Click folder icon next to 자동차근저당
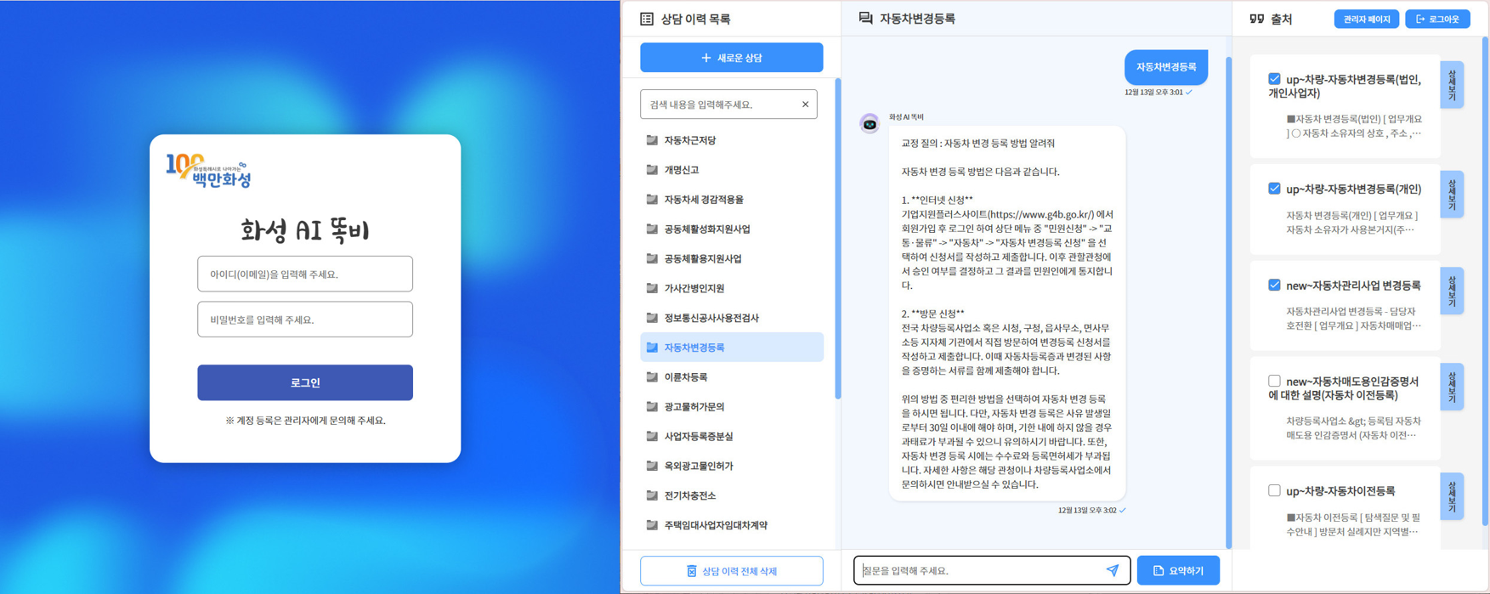1490x594 pixels. 652,140
